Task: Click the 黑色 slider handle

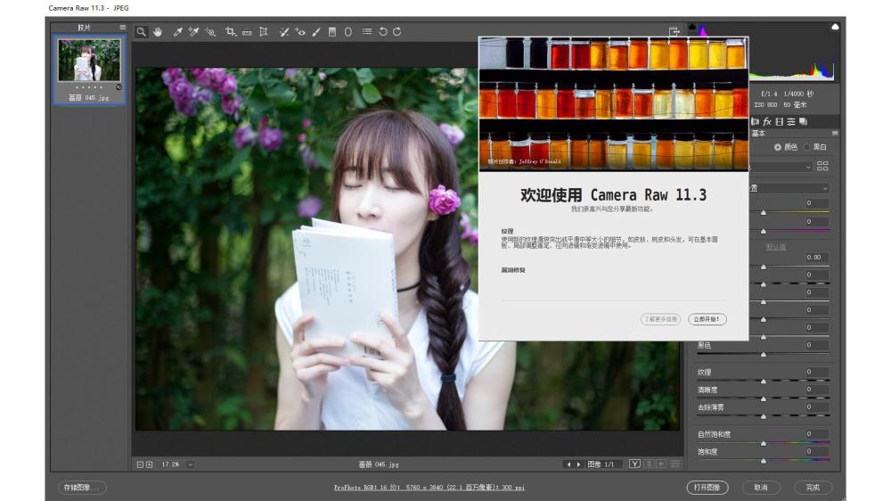Action: [764, 355]
